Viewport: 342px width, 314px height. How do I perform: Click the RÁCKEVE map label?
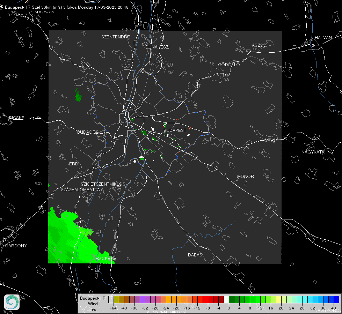(x=106, y=259)
